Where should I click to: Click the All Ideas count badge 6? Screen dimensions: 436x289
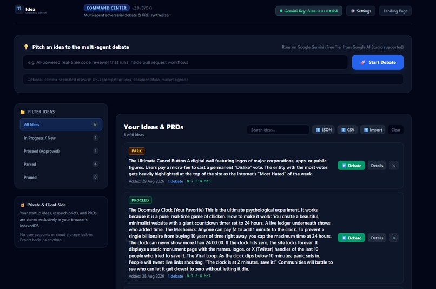pos(95,124)
